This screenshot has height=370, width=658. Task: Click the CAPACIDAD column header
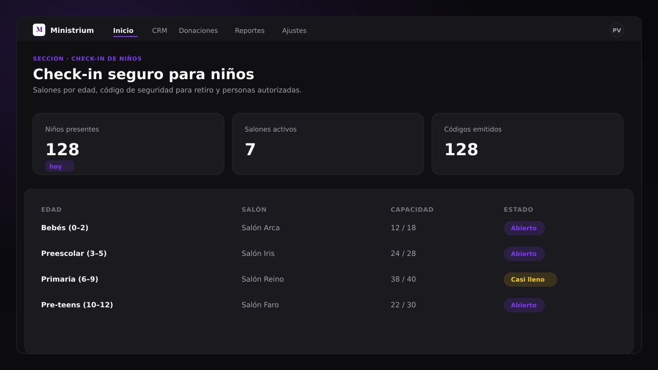coord(412,210)
